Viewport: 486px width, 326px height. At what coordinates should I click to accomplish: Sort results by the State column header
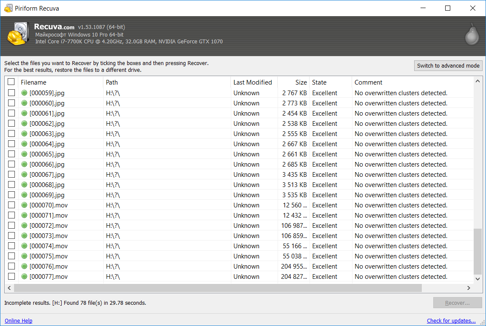click(x=330, y=82)
